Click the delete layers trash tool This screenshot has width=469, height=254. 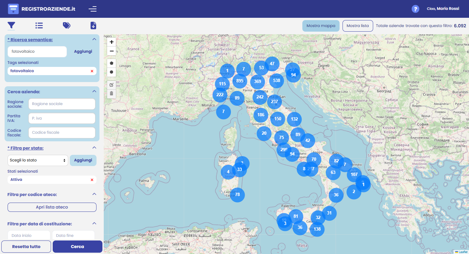112,94
